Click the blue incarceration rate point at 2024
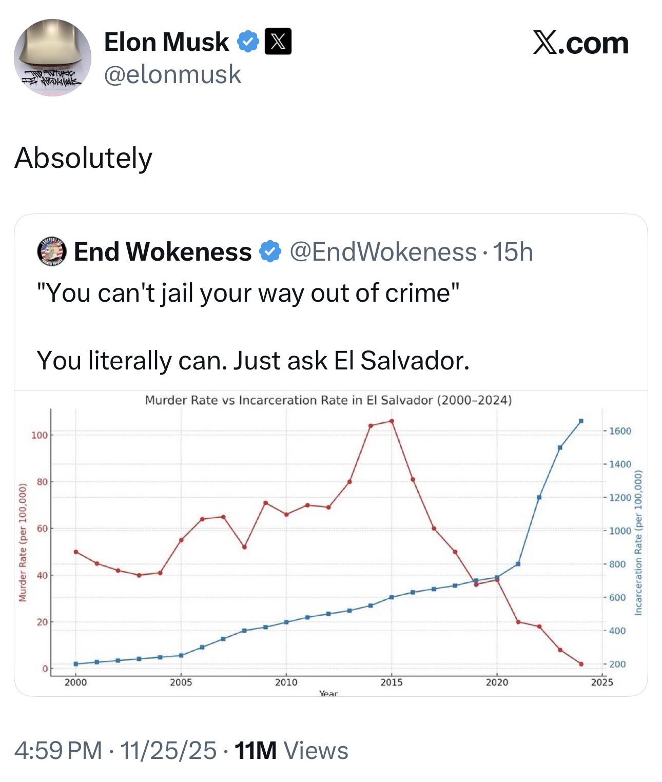Viewport: 662px width, 782px height. click(x=581, y=421)
